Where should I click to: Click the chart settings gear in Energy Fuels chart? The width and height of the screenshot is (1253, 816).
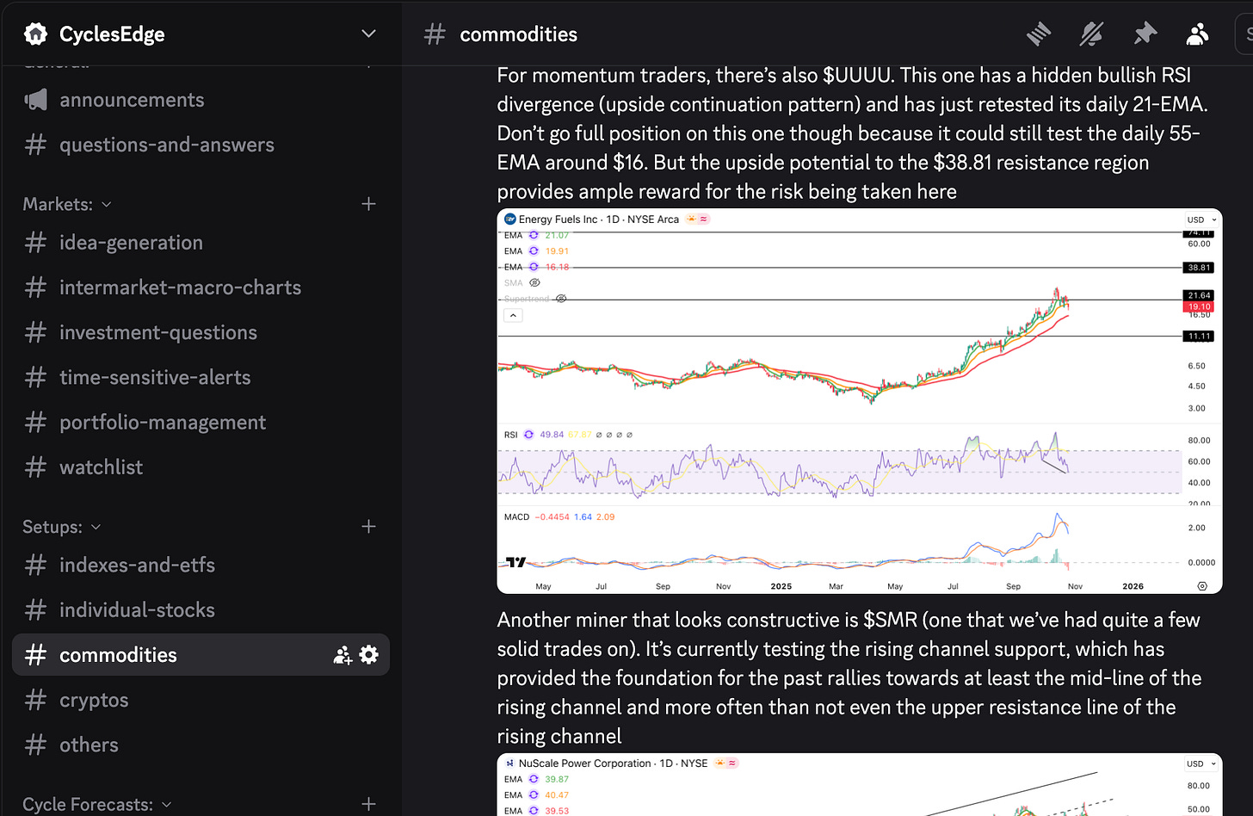coord(1202,586)
